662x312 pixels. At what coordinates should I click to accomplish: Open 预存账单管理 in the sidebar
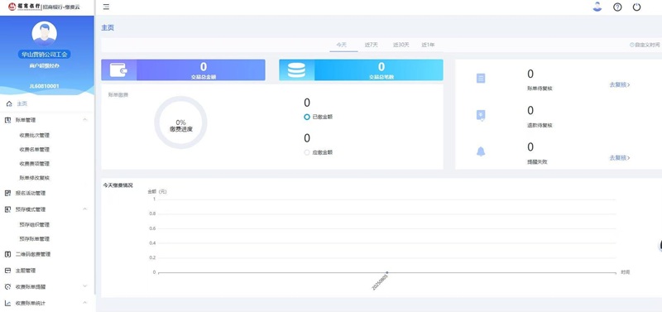[35, 239]
